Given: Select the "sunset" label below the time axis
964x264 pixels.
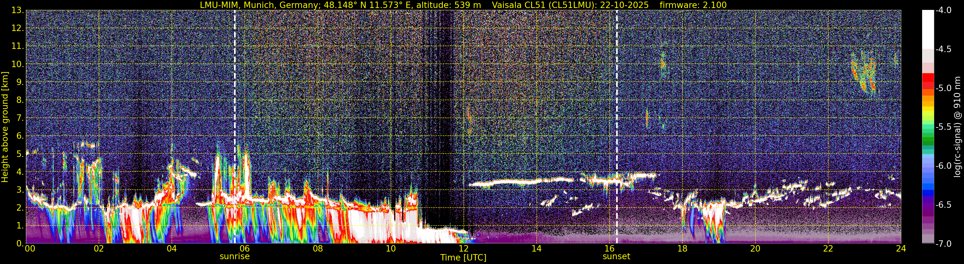Looking at the screenshot, I should [x=616, y=257].
